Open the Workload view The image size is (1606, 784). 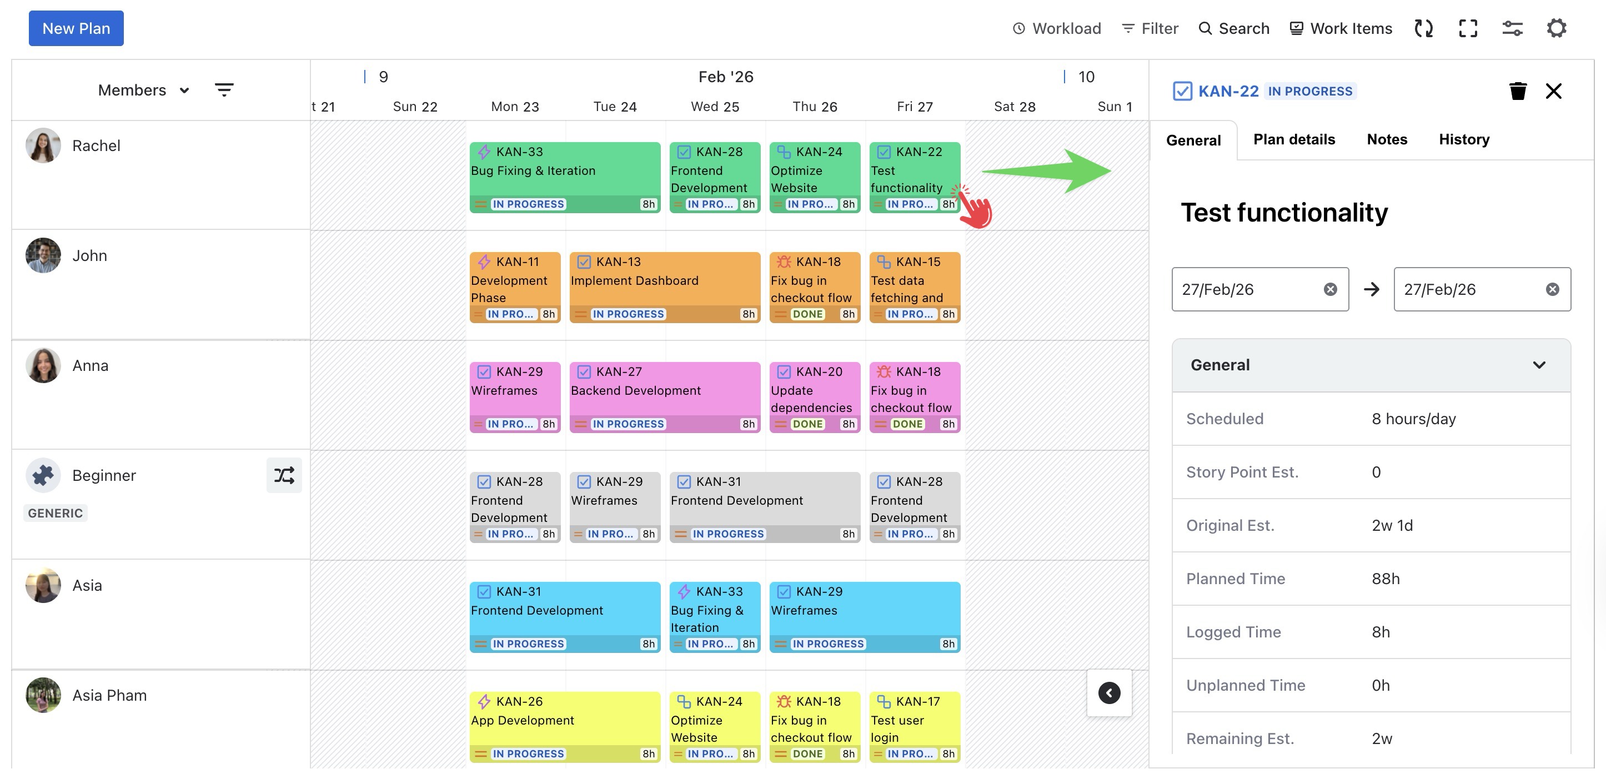click(x=1057, y=28)
